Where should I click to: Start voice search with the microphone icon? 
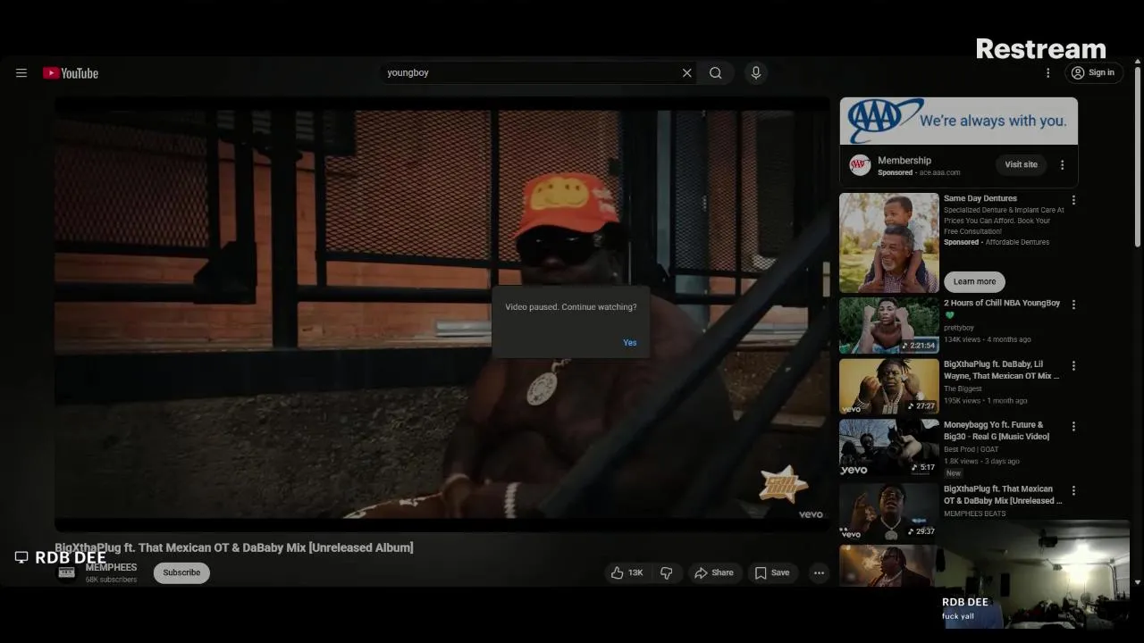[x=756, y=73]
